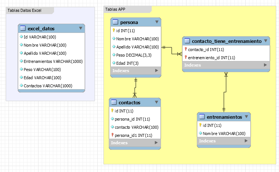Collapse the persona table with its arrow
279x172 pixels.
coord(157,22)
